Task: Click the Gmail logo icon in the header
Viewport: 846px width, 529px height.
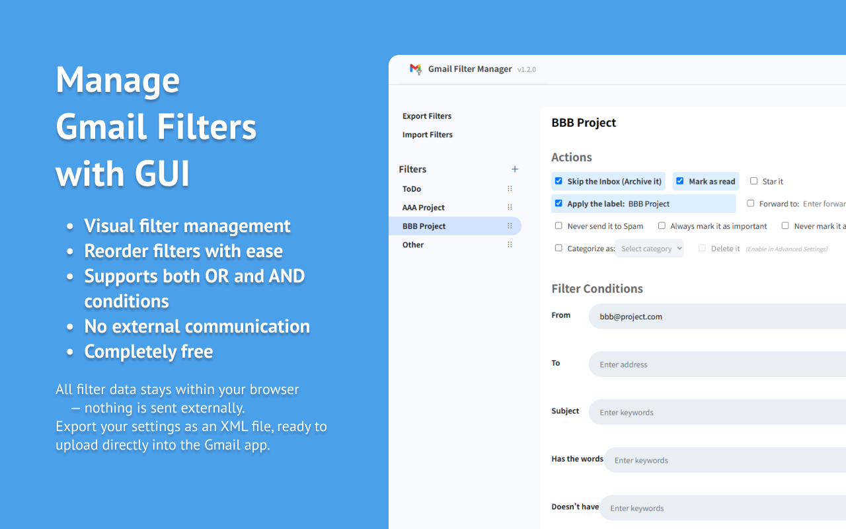Action: click(x=416, y=69)
